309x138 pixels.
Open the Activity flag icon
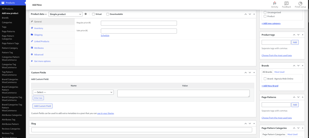coord(275,4)
